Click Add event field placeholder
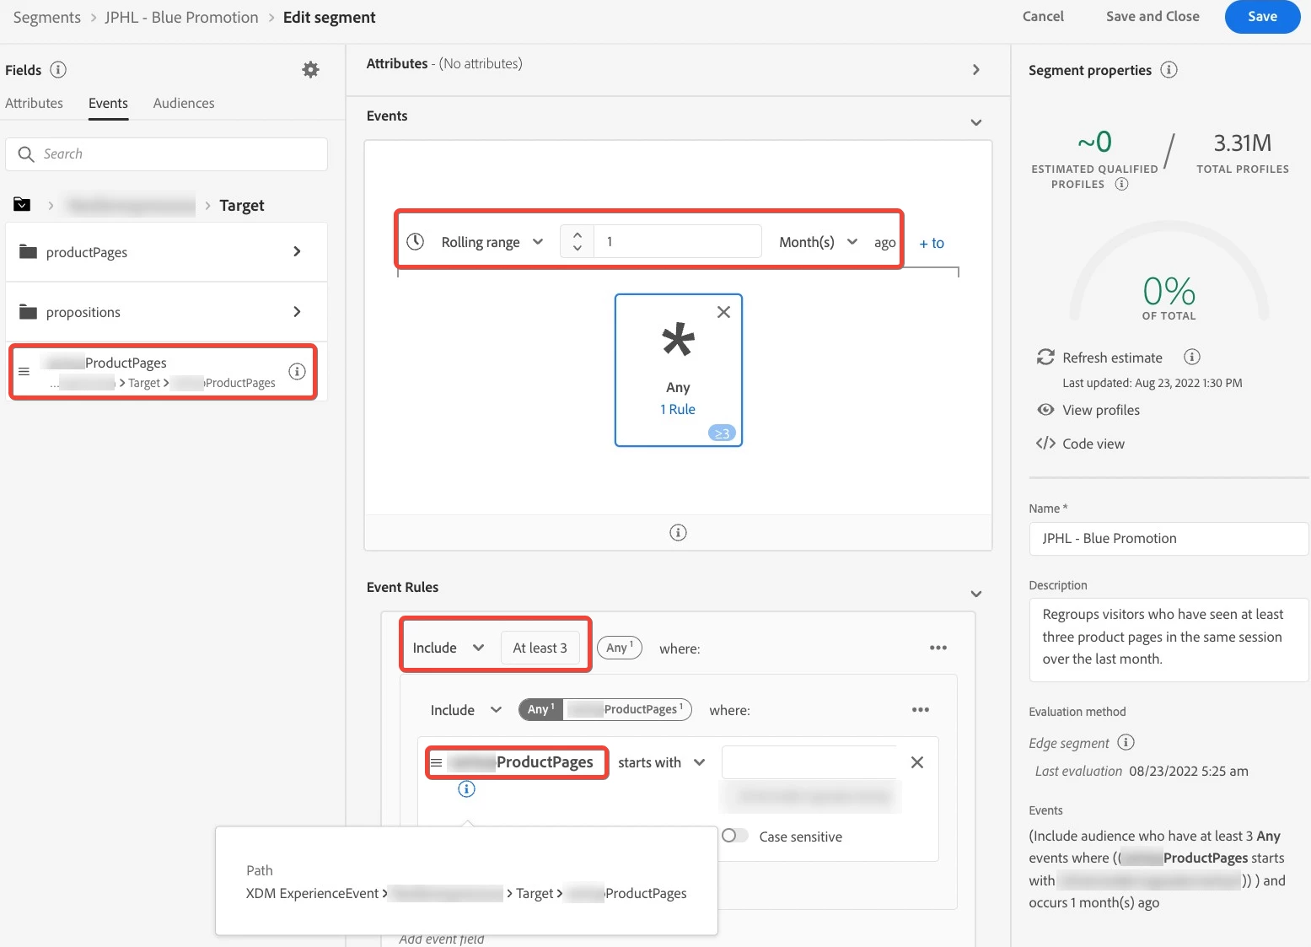Viewport: 1311px width, 947px height. [442, 939]
